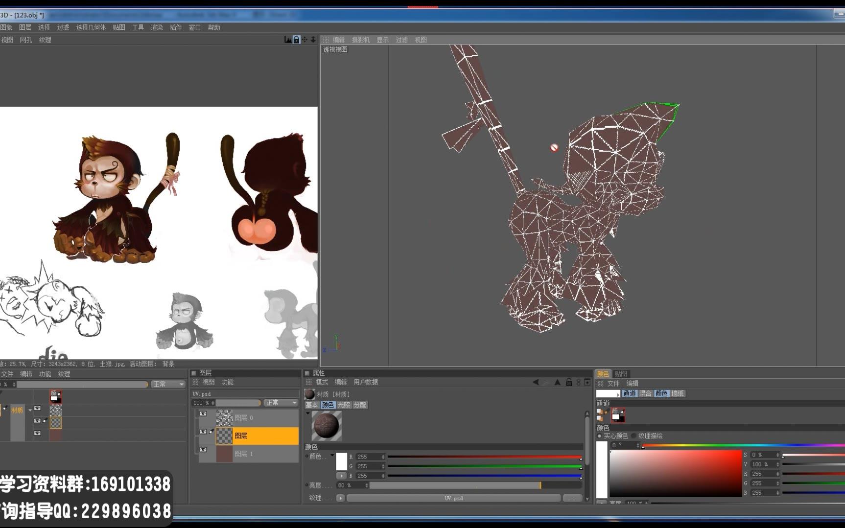Click the histogram icon in texture view header
The height and width of the screenshot is (528, 845).
288,40
